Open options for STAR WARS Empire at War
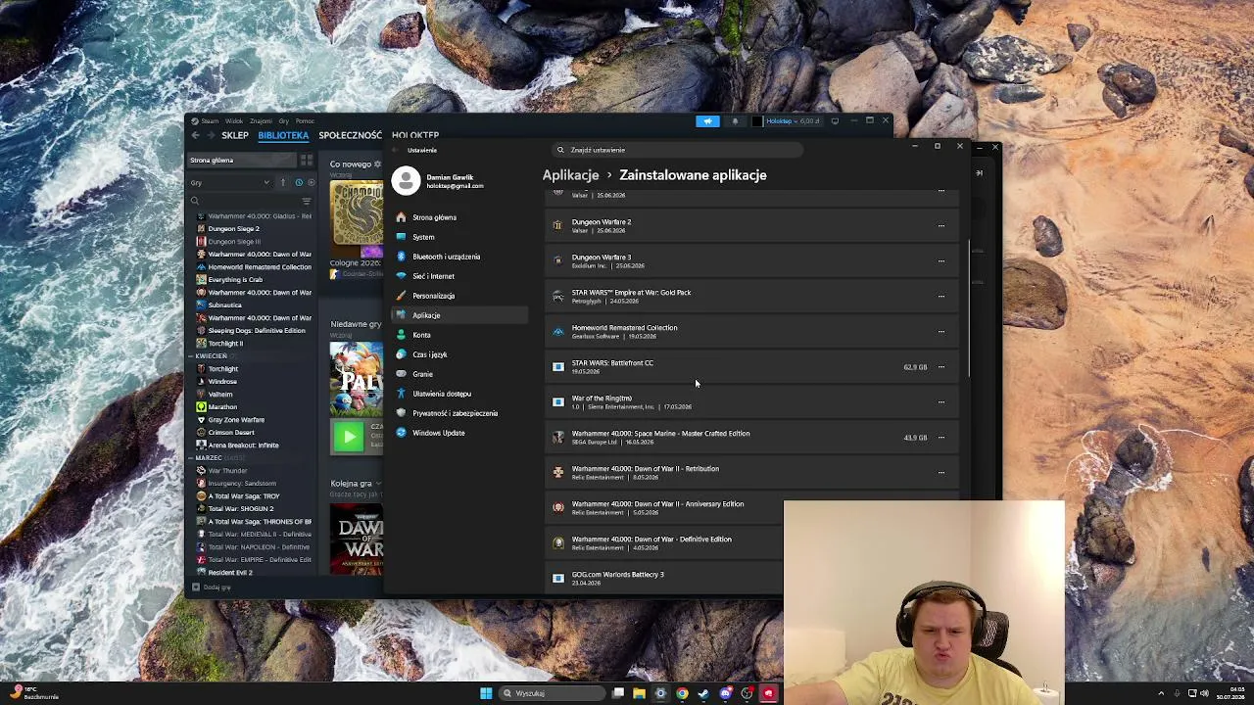This screenshot has height=705, width=1254. pos(941,297)
